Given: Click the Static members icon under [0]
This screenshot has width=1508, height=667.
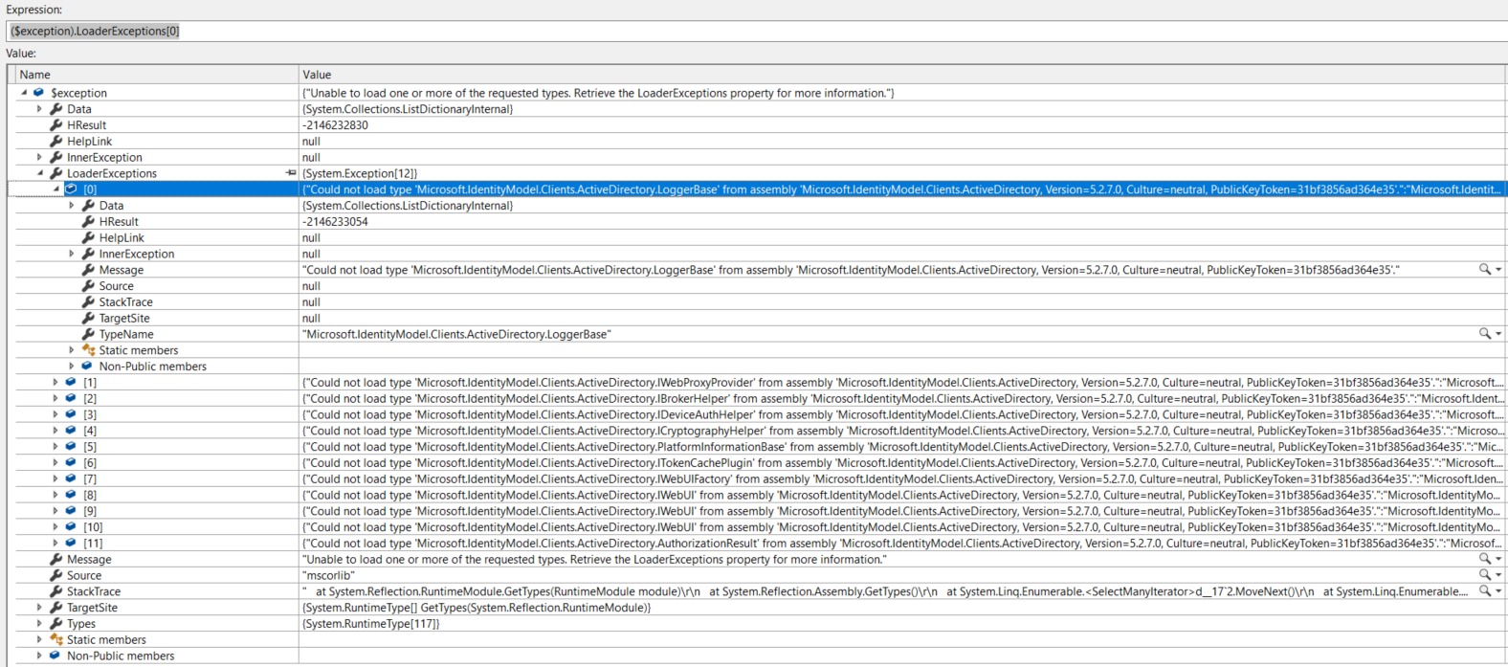Looking at the screenshot, I should click(x=88, y=350).
